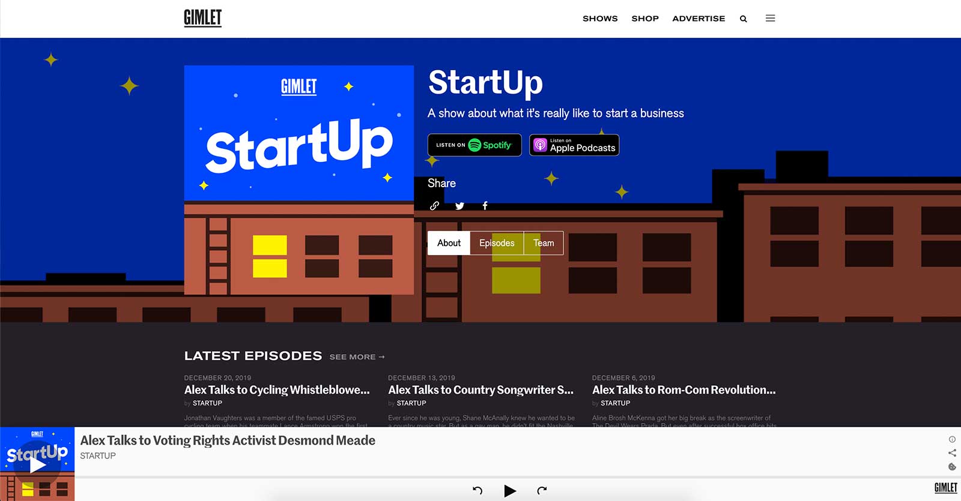961x501 pixels.
Task: Click the 'DECEMBER 13, 2019' date text
Action: click(x=422, y=378)
